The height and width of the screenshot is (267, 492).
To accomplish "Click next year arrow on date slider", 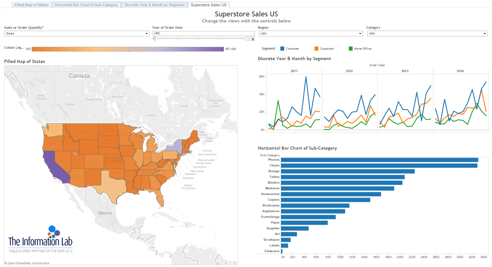I will click(x=253, y=39).
